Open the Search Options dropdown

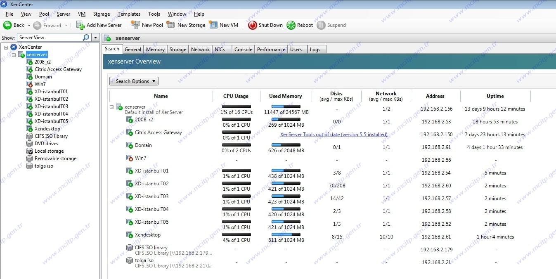coord(134,81)
